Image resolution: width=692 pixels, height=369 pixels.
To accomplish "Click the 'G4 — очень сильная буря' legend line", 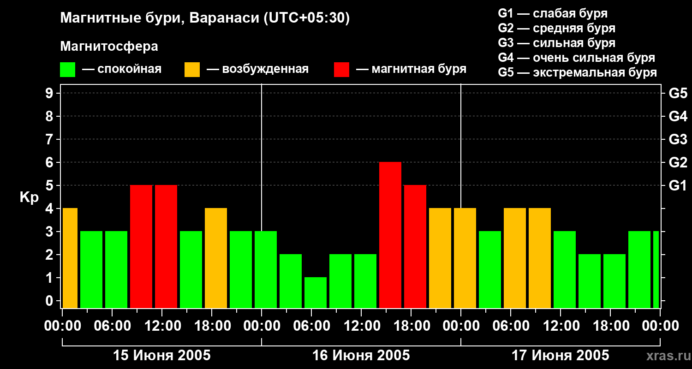I will pyautogui.click(x=577, y=58).
